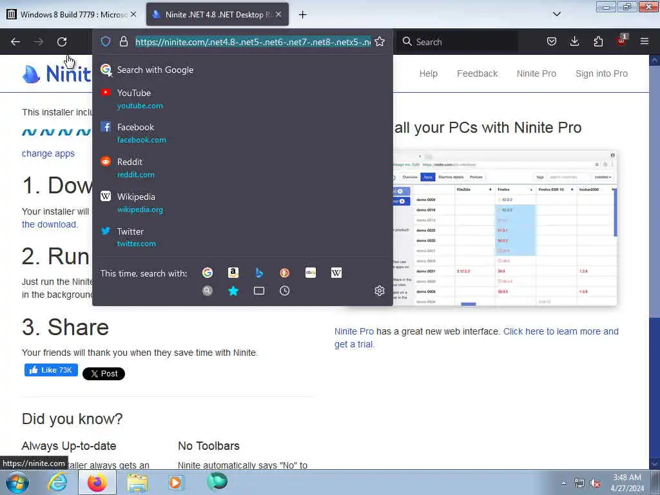The width and height of the screenshot is (660, 495).
Task: Click the Ninite logo
Action: tap(57, 74)
